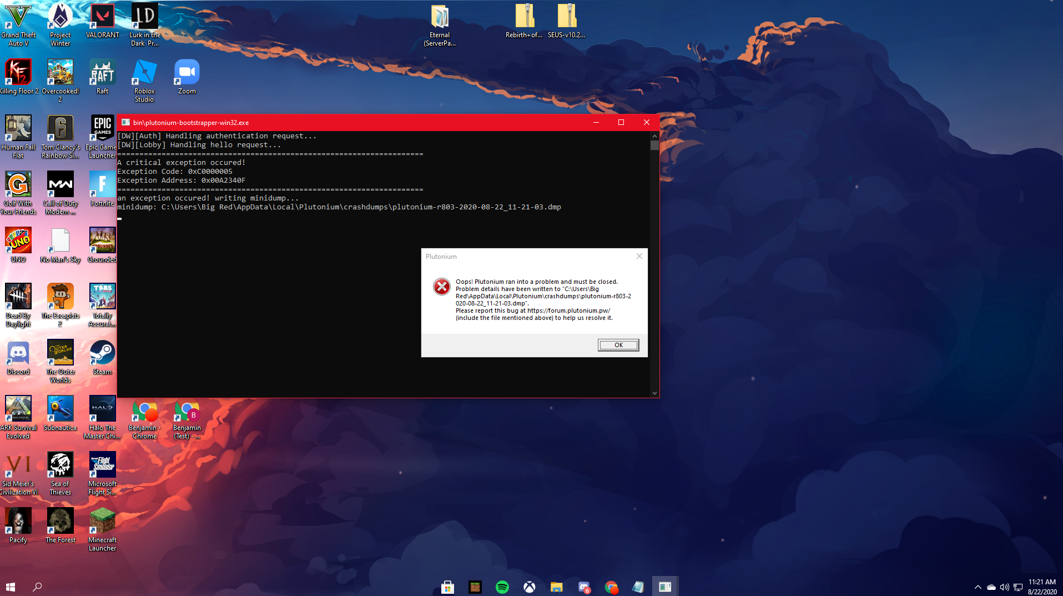1063x596 pixels.
Task: Select Sid Meier's Civilization VI icon
Action: [18, 473]
